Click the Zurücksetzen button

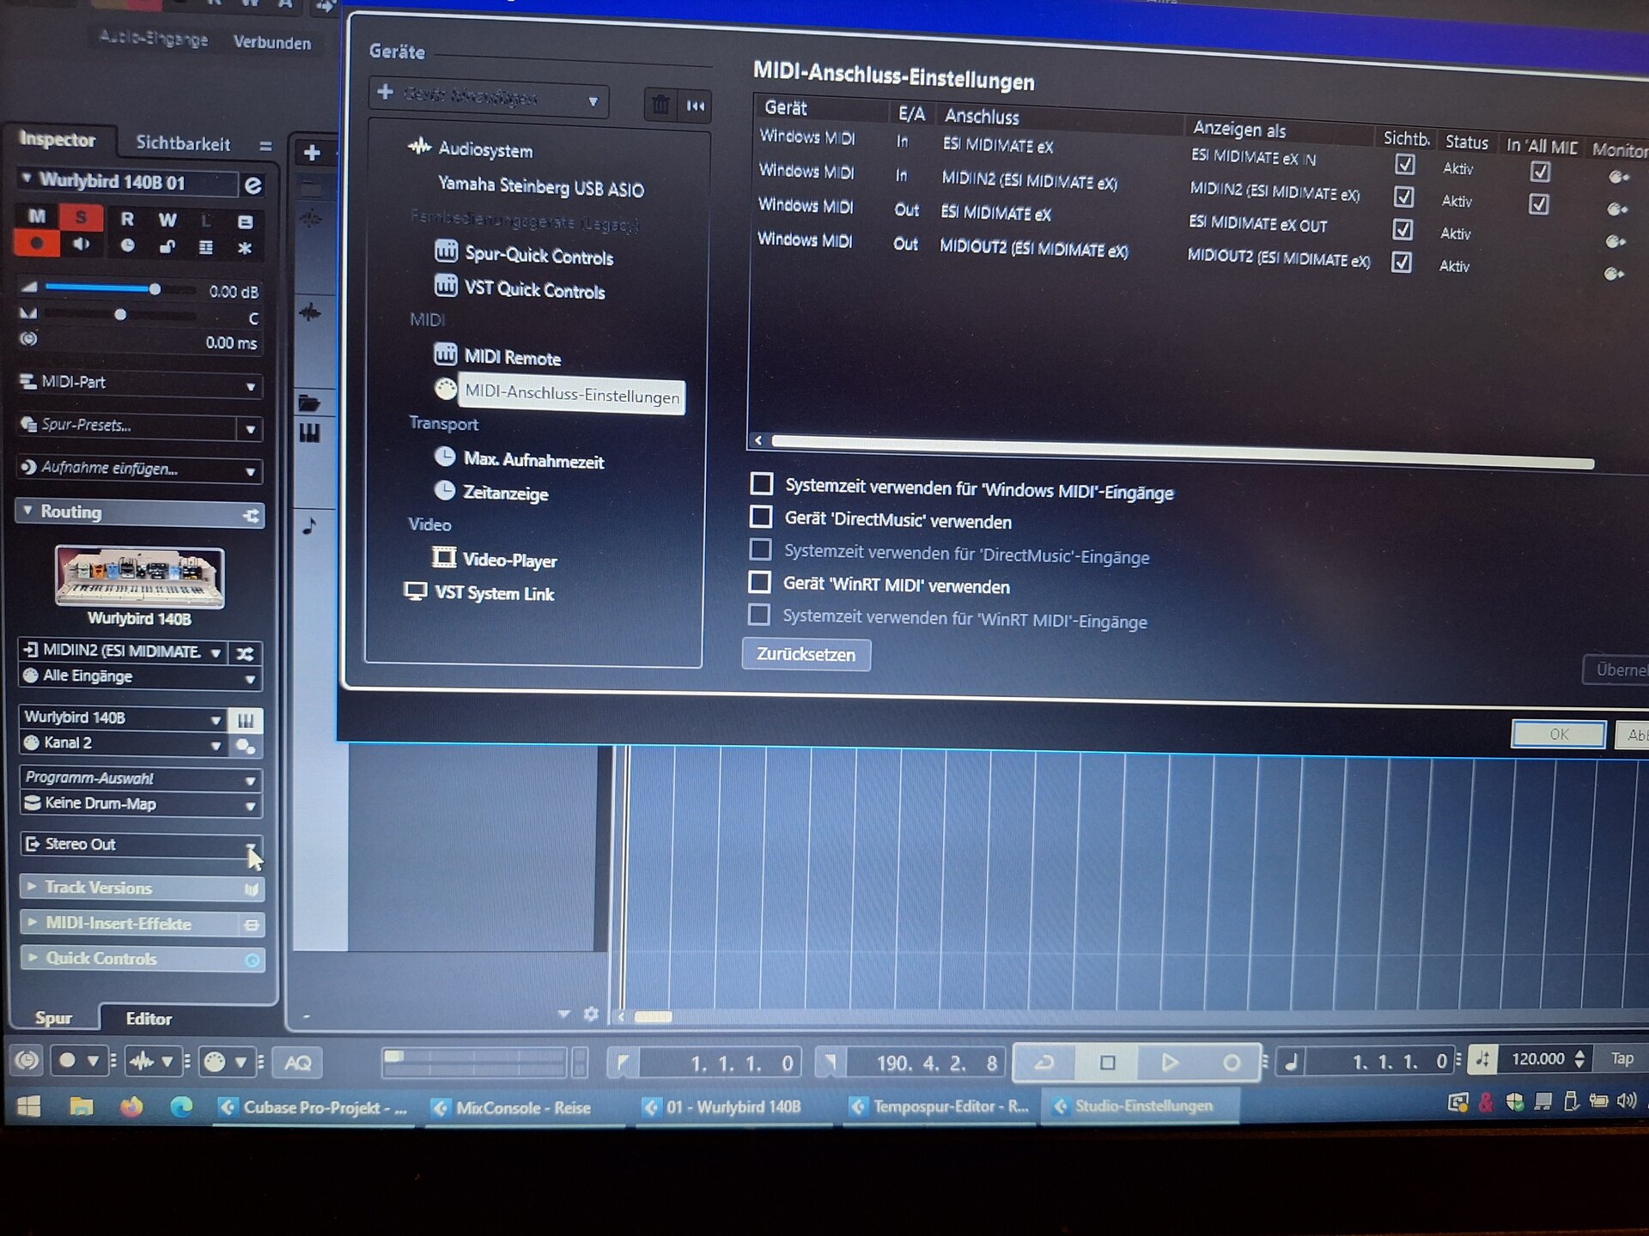click(806, 654)
